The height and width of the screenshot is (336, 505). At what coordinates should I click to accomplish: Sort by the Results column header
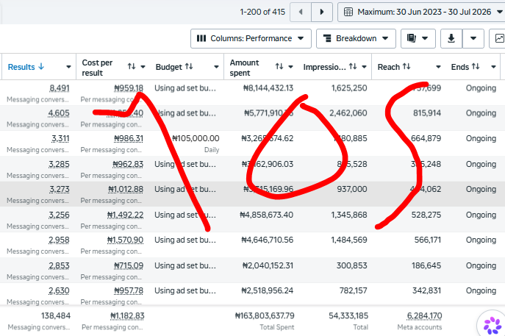26,67
